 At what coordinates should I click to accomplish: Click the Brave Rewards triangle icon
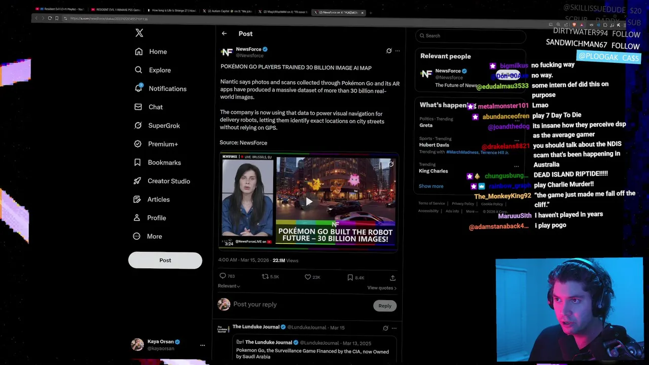coord(582,25)
